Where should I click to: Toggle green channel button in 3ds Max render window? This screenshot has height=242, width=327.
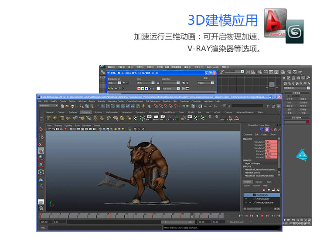click(143, 89)
